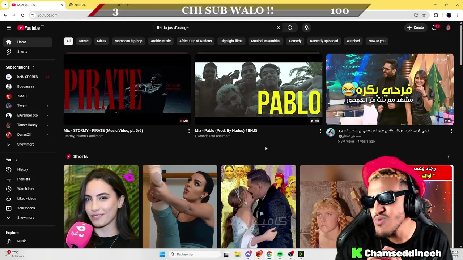
Task: Open the YouTube account avatar menu
Action: pyautogui.click(x=448, y=28)
